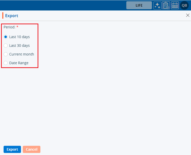Select the Last 10 days radio button
191x155 pixels.
[x=6, y=37]
